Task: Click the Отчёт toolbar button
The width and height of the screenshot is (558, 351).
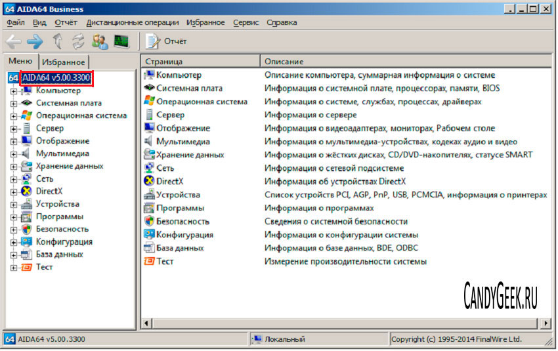Action: 166,41
